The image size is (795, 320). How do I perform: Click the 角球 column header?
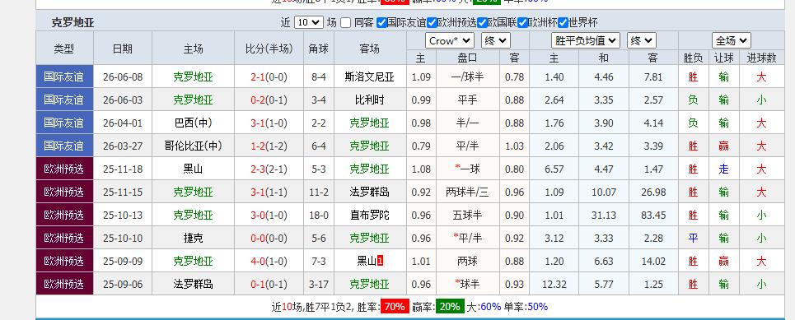point(318,48)
